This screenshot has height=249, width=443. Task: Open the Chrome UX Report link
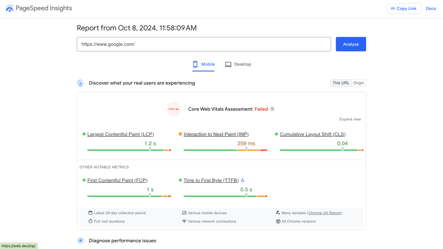[324, 213]
